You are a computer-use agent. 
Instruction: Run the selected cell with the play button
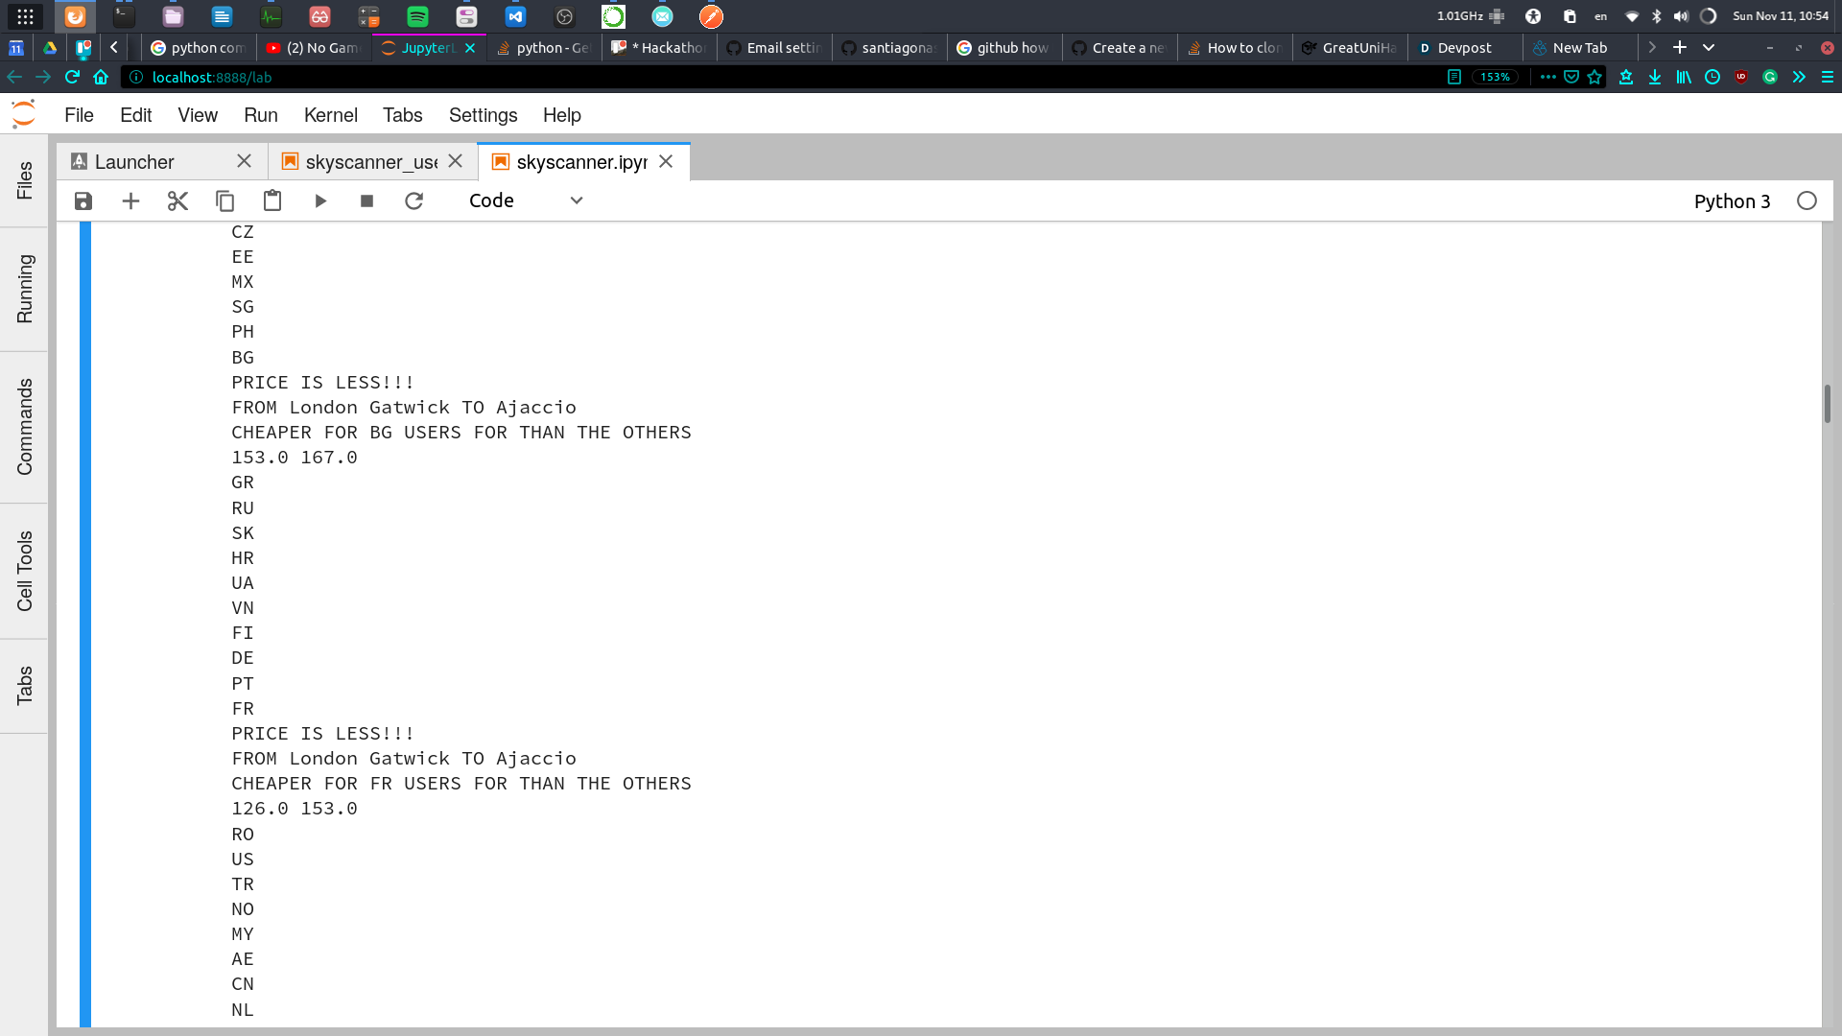pos(320,201)
